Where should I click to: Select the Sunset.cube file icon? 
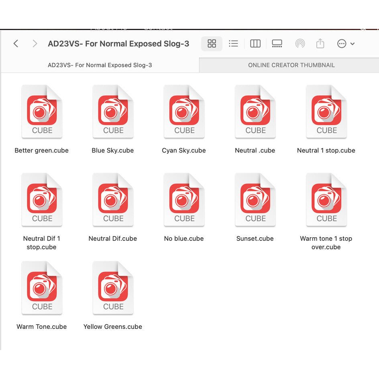pos(255,200)
